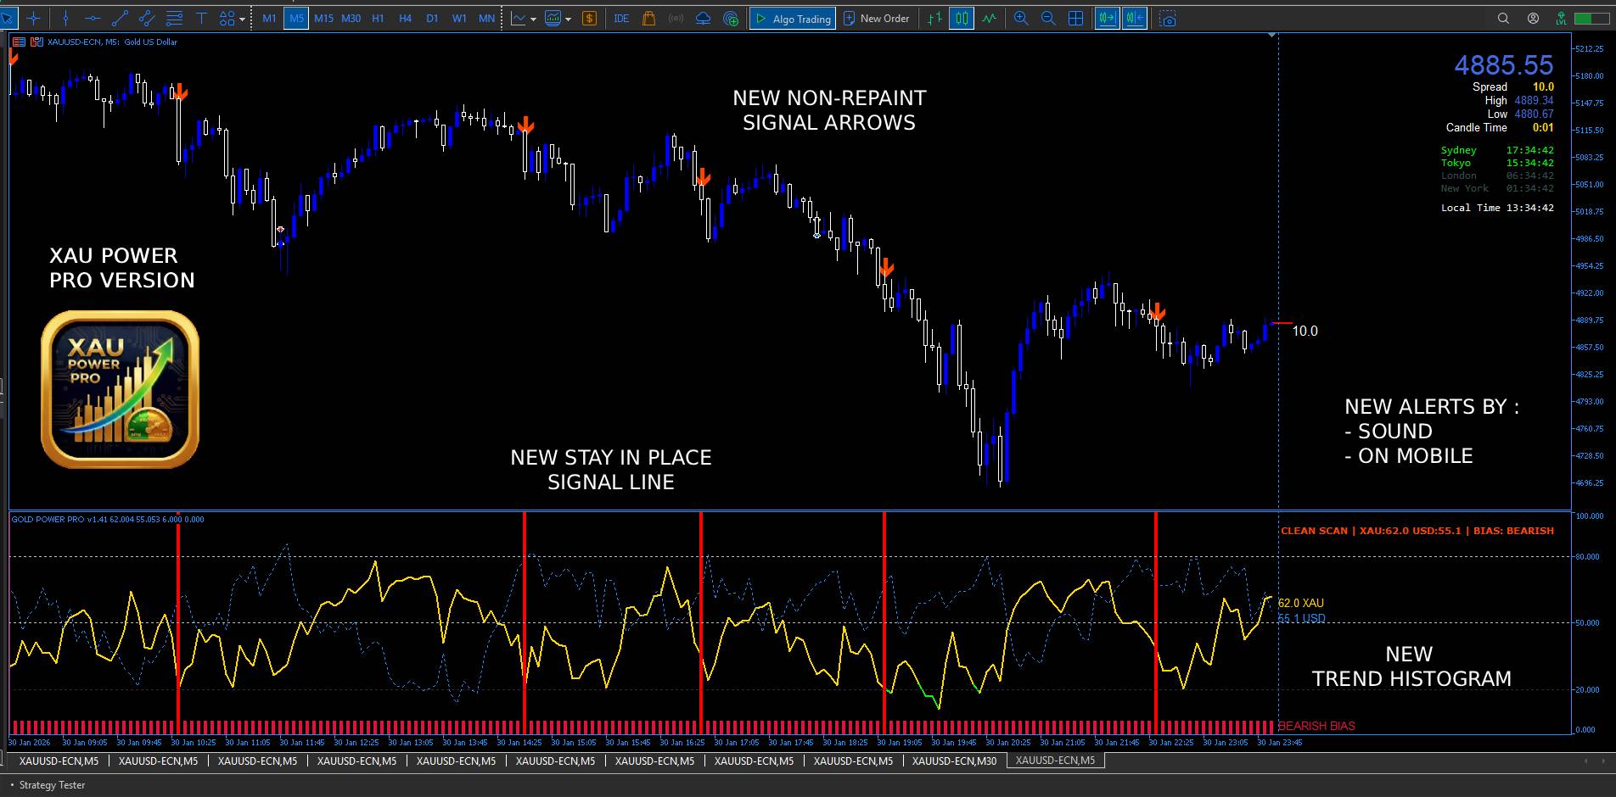Open the MetaEditor IDE
The width and height of the screenshot is (1616, 797).
pos(621,18)
